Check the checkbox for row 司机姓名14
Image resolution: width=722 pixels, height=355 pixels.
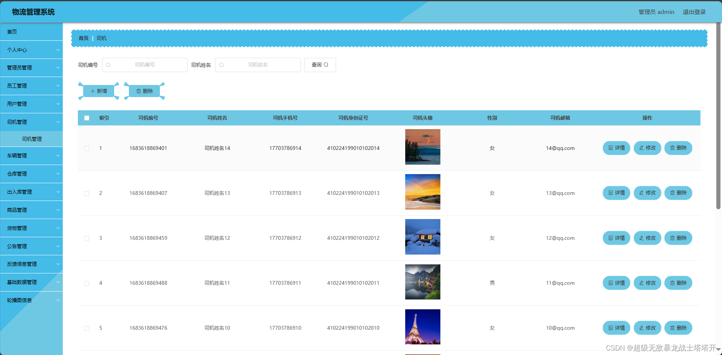tap(87, 148)
